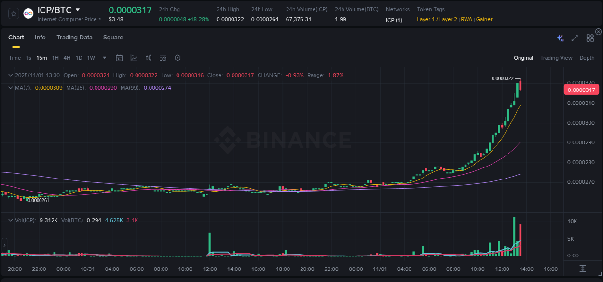Click the Gainer token tag link
The image size is (603, 282).
(x=484, y=19)
